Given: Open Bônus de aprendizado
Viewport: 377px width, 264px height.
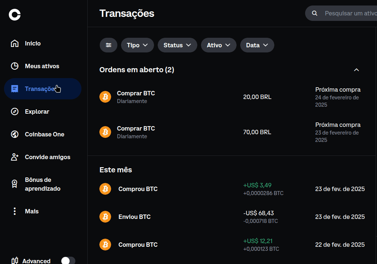Looking at the screenshot, I should [43, 184].
